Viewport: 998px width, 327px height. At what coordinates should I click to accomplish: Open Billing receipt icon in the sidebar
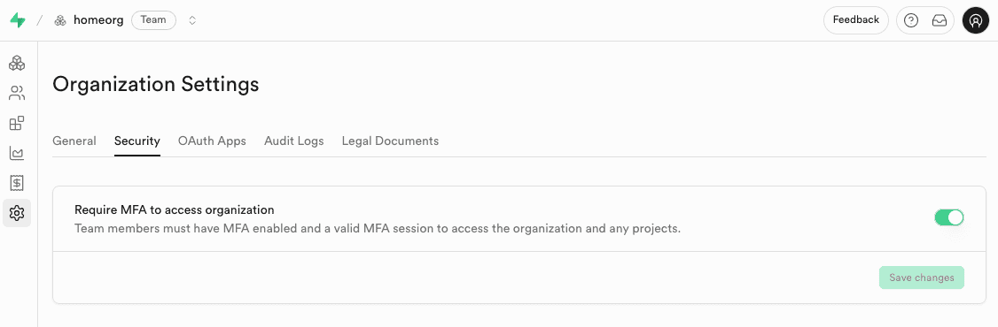[x=17, y=183]
